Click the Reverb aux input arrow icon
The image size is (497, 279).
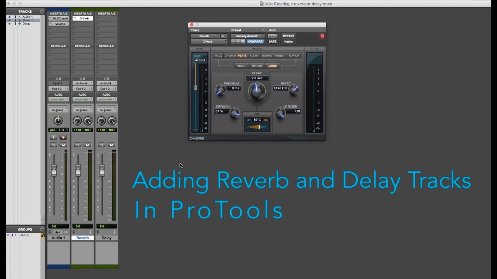click(x=90, y=232)
